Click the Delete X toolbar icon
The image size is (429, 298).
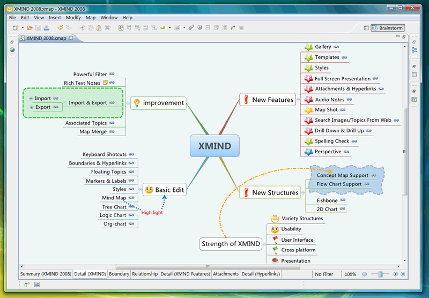click(107, 28)
